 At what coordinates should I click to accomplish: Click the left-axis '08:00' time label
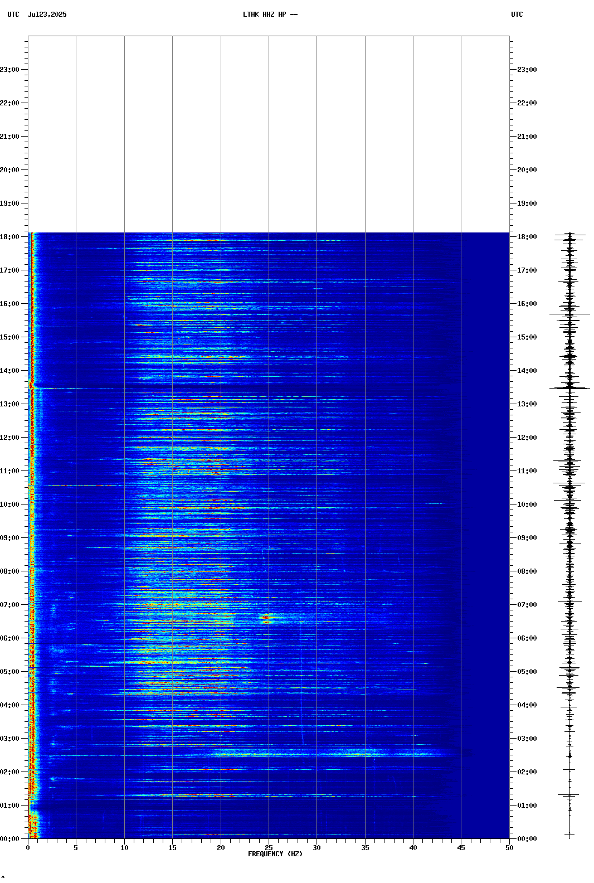[x=9, y=571]
